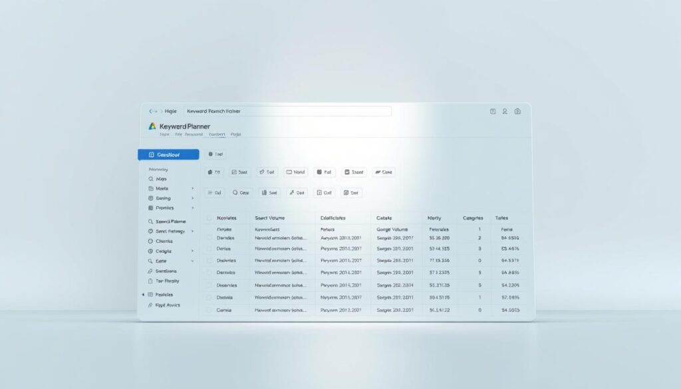Sort by the 'Tafes' column header
This screenshot has width=681, height=389.
tap(501, 218)
